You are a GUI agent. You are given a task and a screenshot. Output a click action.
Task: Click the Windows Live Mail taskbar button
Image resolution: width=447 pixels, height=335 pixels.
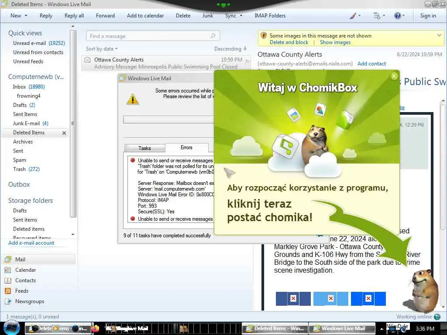point(342,328)
